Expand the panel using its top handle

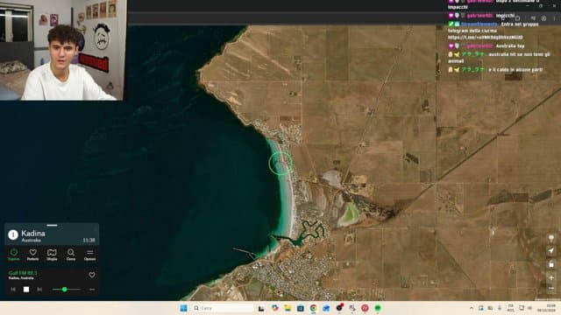click(x=52, y=226)
